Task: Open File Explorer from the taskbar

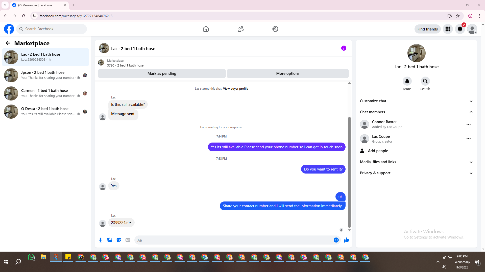Action: 43,257
